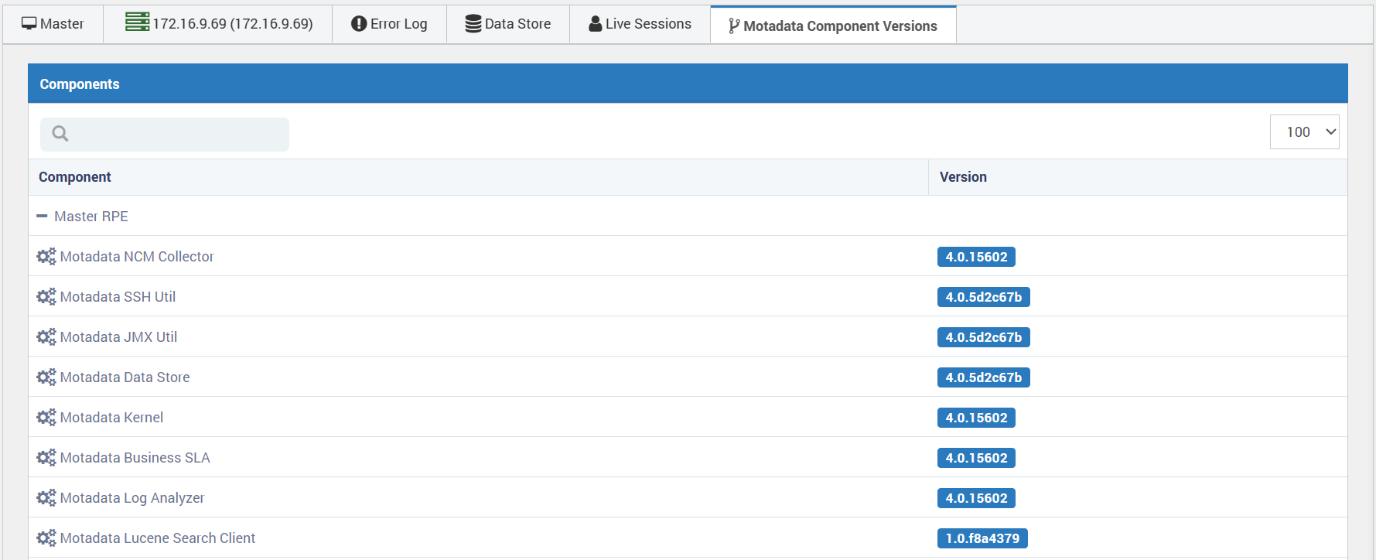Click the magnifier search icon
1376x560 pixels.
click(60, 134)
